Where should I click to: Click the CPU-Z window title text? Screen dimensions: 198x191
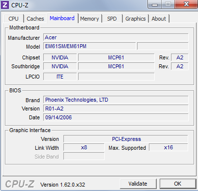coord(20,5)
